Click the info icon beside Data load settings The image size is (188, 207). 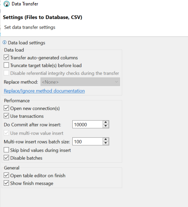(x=5, y=43)
